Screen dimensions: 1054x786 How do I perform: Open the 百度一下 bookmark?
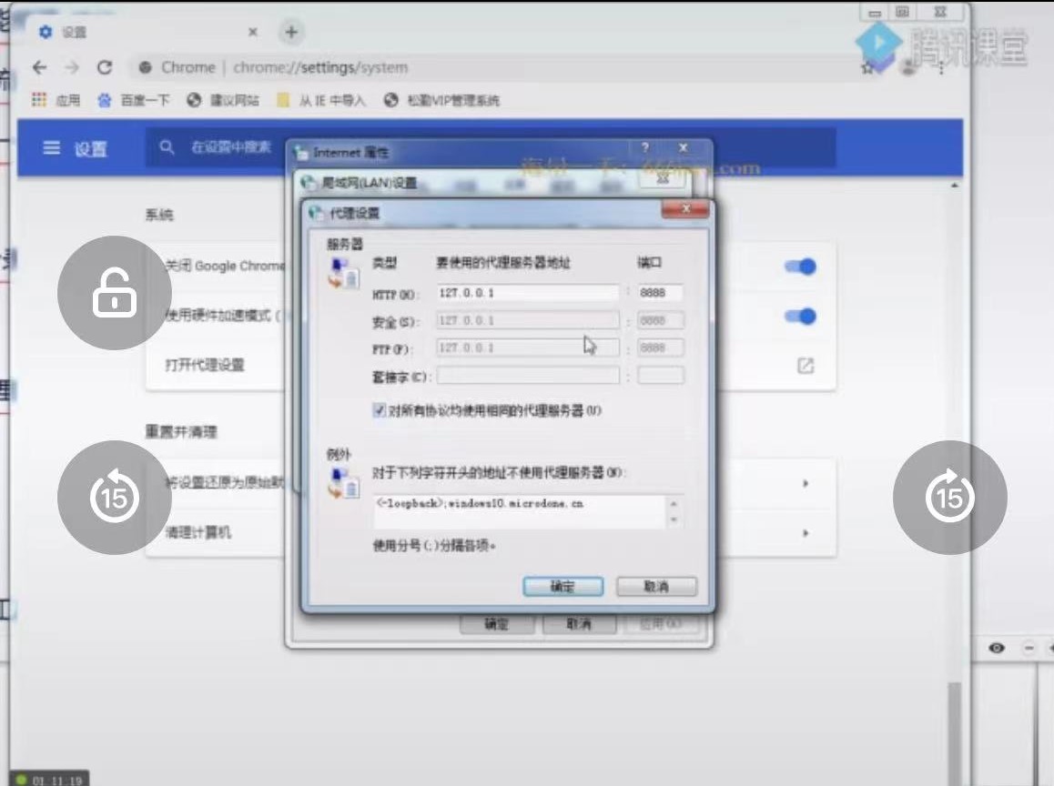pyautogui.click(x=133, y=101)
